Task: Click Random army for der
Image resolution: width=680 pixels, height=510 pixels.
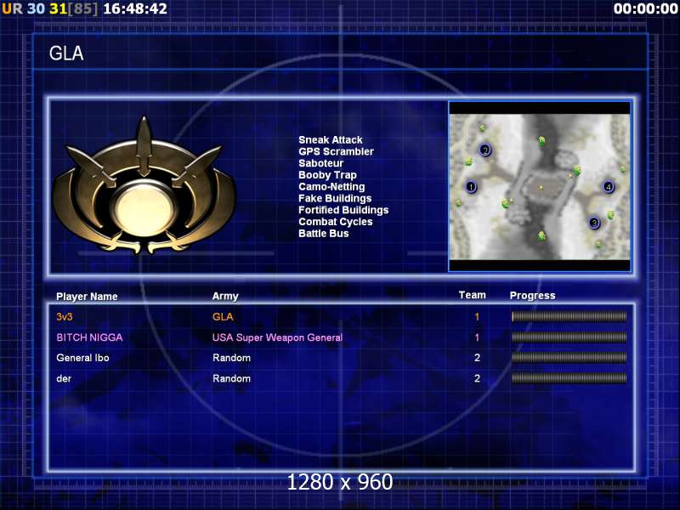Action: point(231,378)
